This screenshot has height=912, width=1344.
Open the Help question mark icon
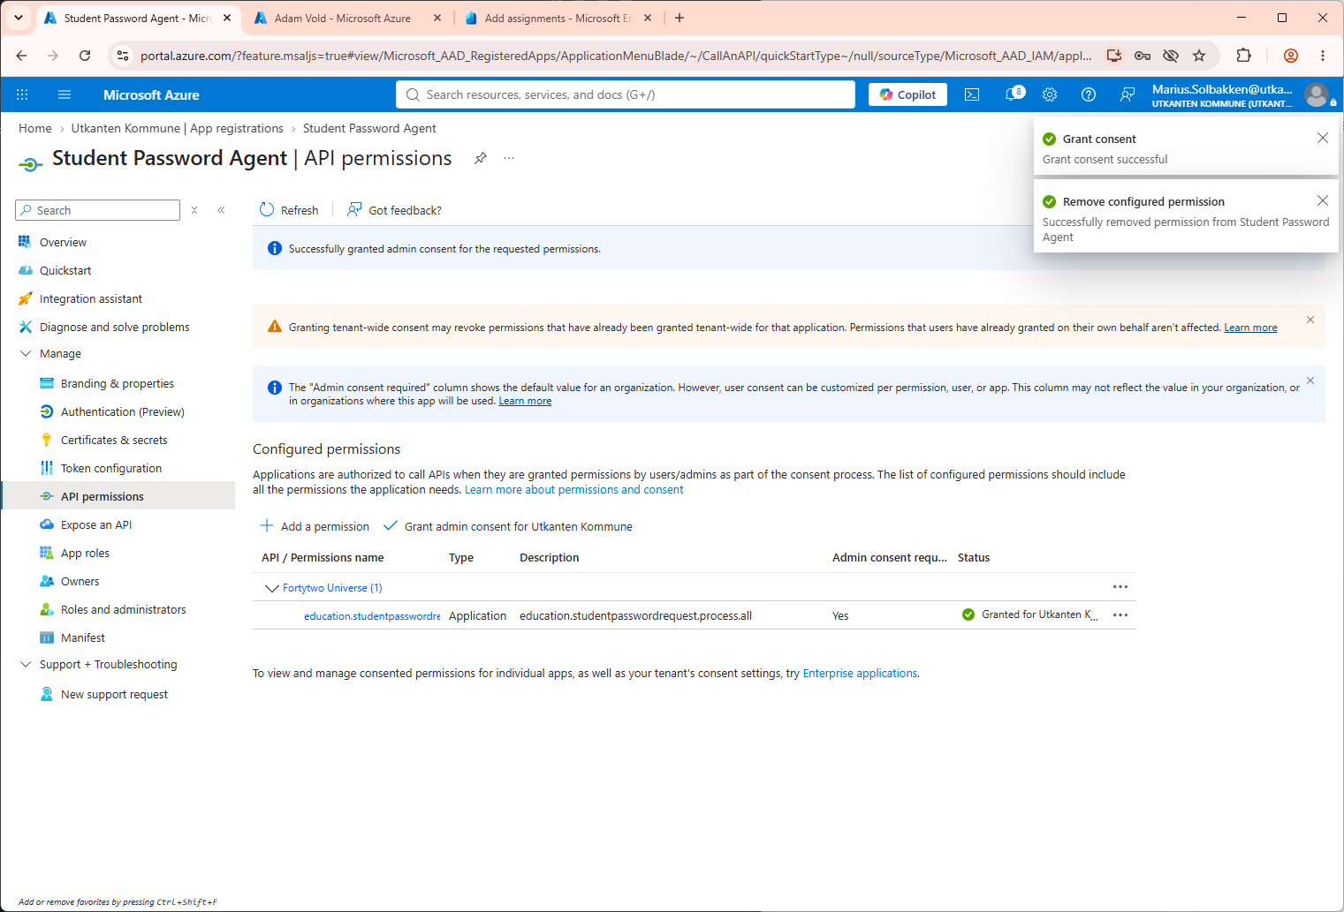1089,94
